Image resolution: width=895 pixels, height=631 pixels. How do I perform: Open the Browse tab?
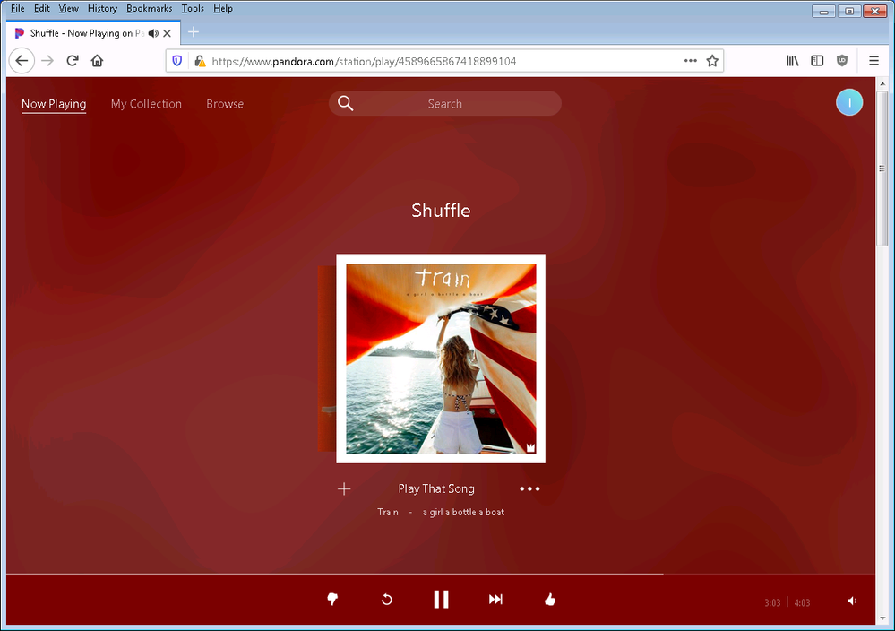pyautogui.click(x=225, y=104)
